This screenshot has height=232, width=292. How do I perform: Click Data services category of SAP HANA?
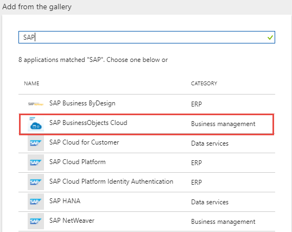pos(210,202)
